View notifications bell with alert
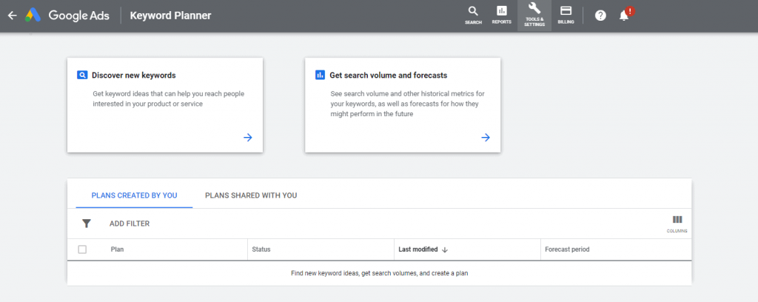 point(625,15)
